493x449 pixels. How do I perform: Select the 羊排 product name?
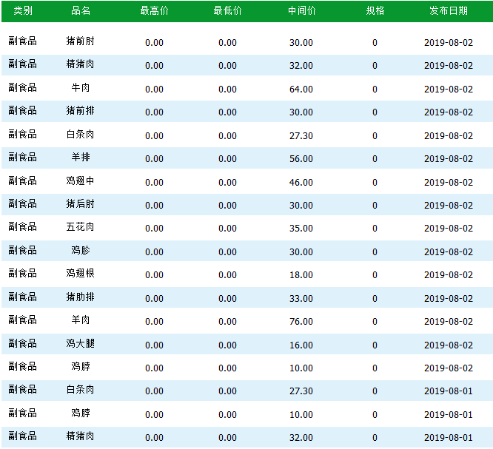80,157
